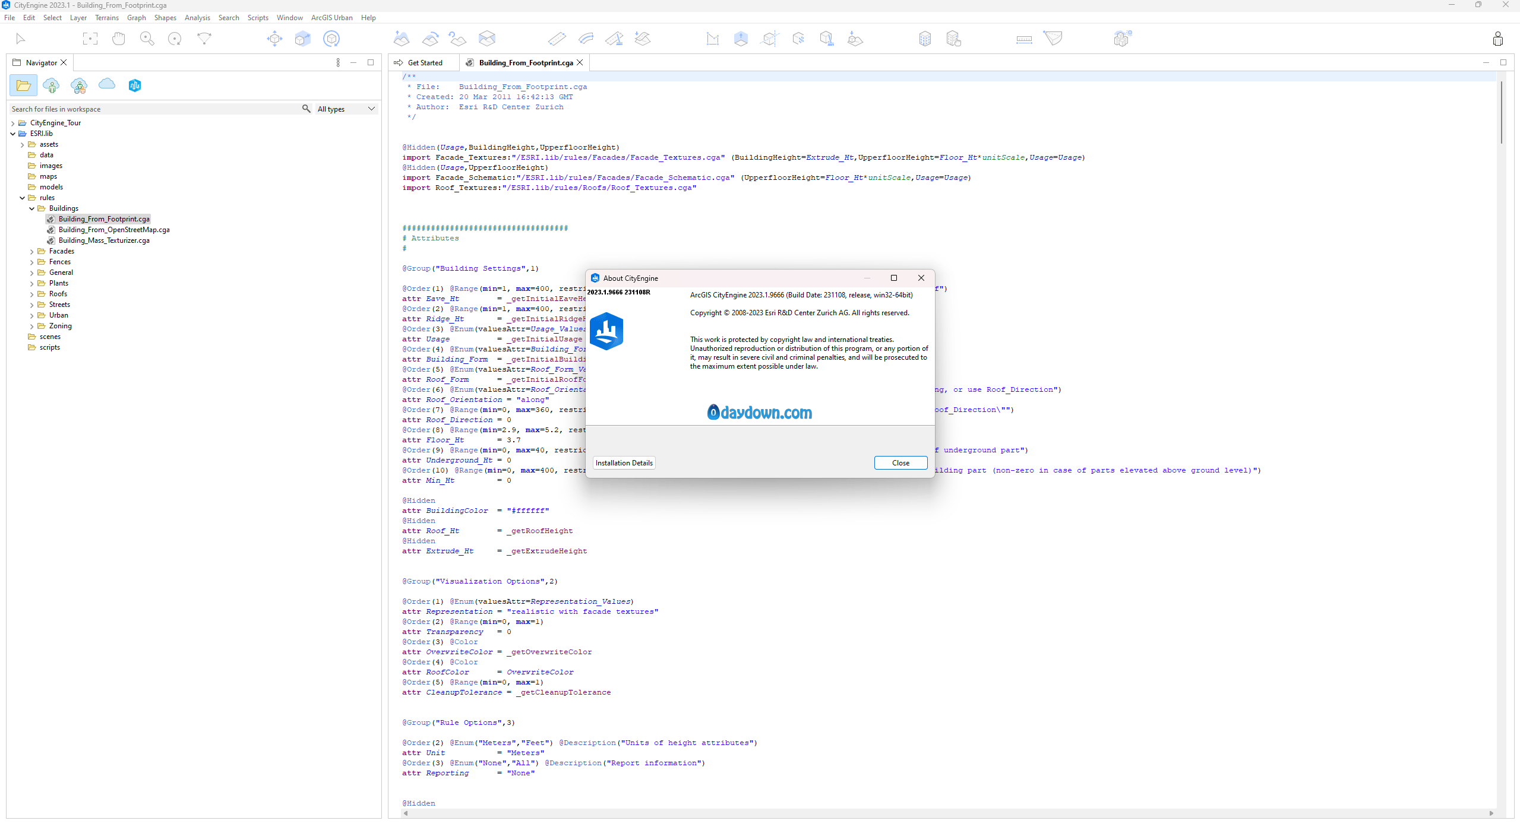The image size is (1520, 824).
Task: Click the Frame selection tool icon
Action: (90, 39)
